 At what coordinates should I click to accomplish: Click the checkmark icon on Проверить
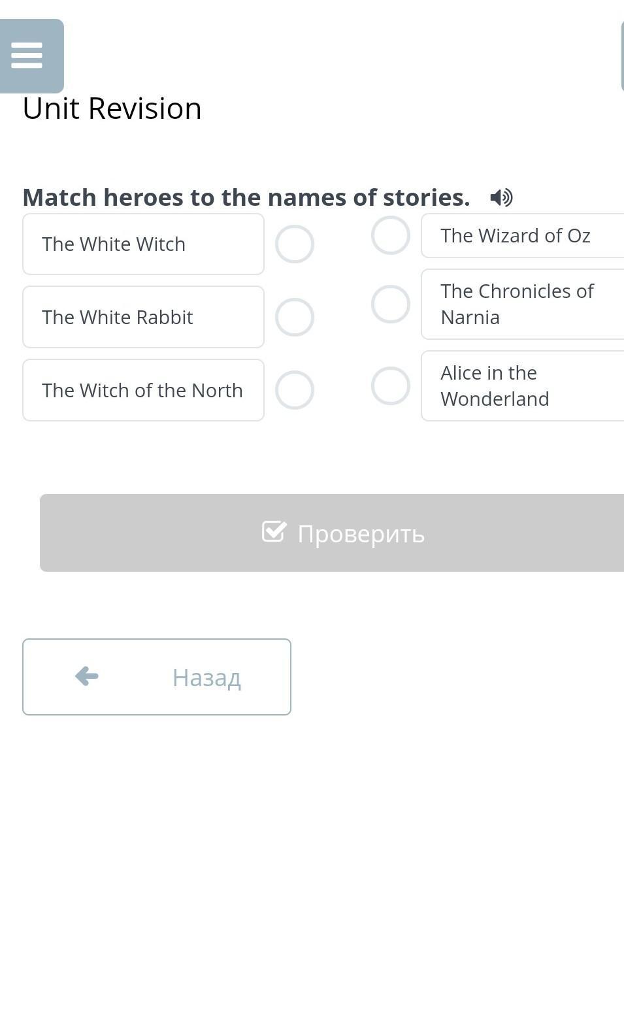coord(274,532)
